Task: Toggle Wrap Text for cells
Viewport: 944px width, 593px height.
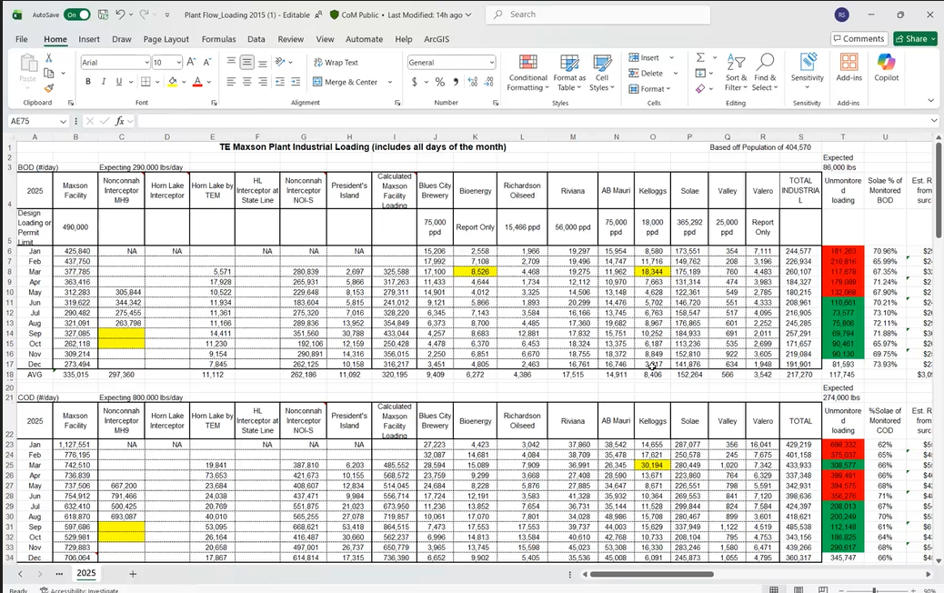Action: pyautogui.click(x=335, y=63)
